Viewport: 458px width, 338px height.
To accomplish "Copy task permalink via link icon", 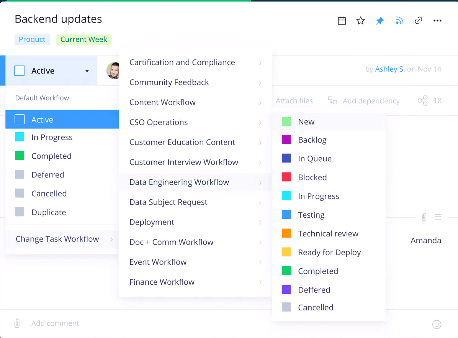I will (x=418, y=20).
